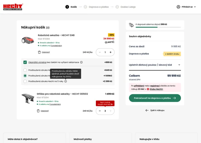The image size is (201, 143).
Task: Click the Možnosti platby heading
Action: (x=83, y=139)
